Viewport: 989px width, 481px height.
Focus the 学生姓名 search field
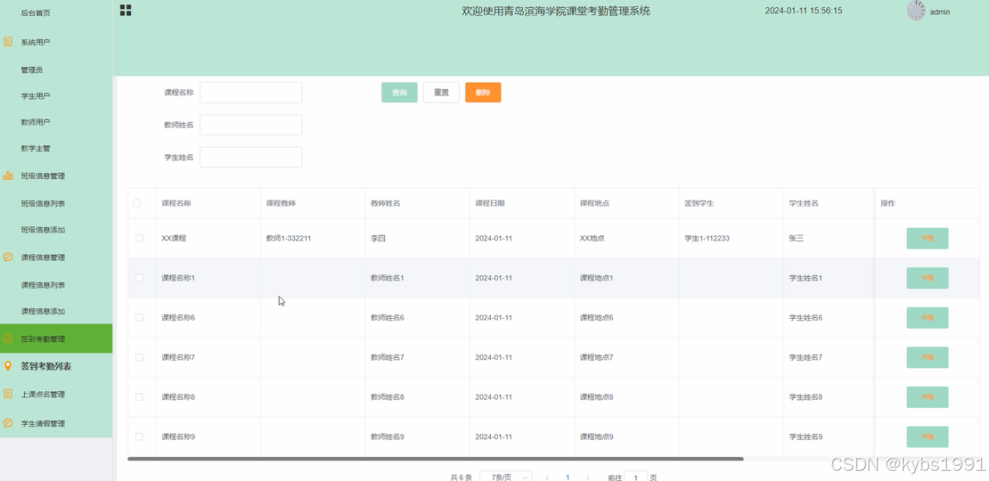[251, 157]
